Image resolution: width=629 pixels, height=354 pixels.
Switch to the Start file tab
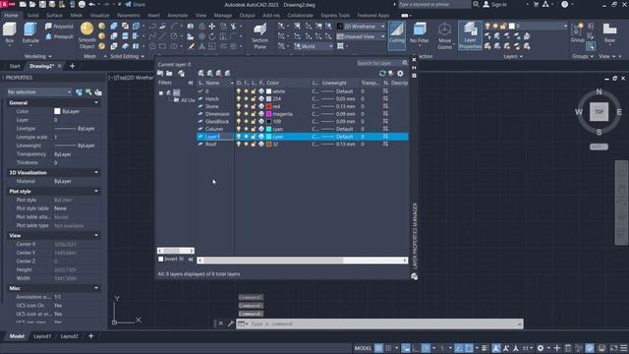(15, 66)
